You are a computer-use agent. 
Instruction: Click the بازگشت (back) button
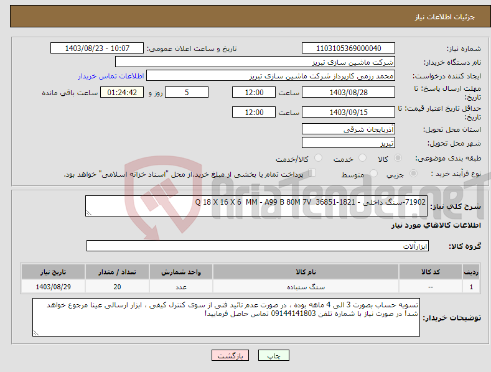230,355
